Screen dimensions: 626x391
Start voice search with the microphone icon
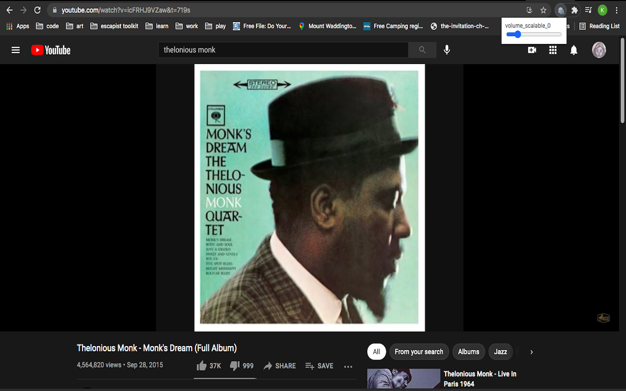point(447,50)
